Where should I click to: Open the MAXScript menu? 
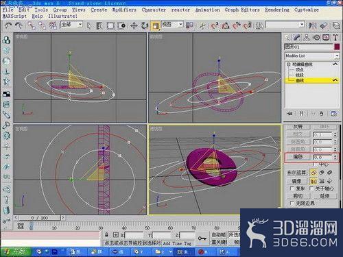point(14,16)
